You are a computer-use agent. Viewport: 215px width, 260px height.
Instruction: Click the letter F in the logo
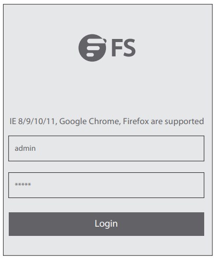click(x=117, y=48)
